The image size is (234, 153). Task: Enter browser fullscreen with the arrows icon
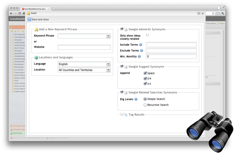click(x=223, y=7)
